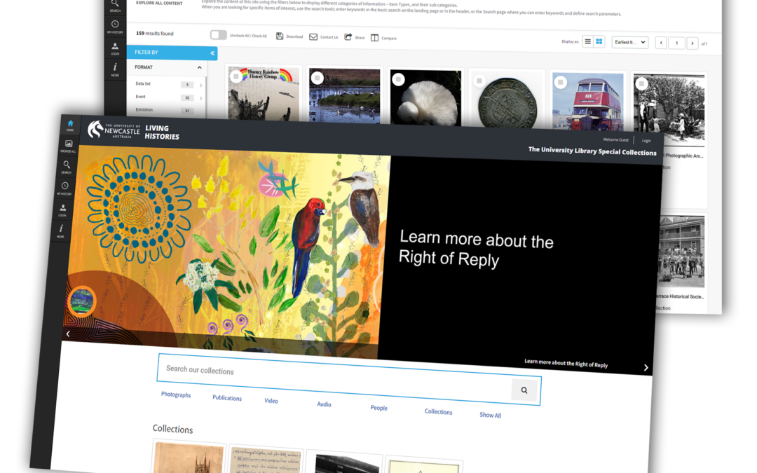Click the page number field showing 1
This screenshot has height=473, width=757.
click(677, 43)
